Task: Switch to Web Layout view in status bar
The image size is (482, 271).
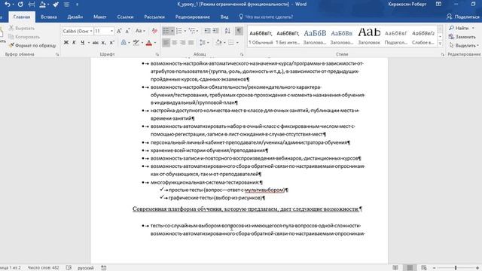Action: point(423,268)
